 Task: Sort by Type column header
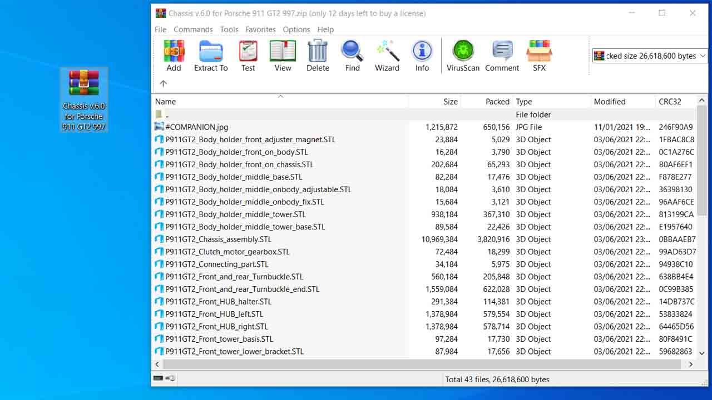(x=552, y=102)
